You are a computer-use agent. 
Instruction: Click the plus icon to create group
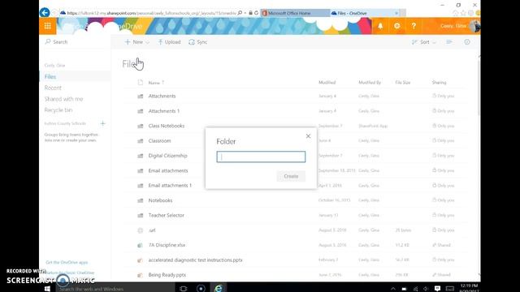(103, 123)
